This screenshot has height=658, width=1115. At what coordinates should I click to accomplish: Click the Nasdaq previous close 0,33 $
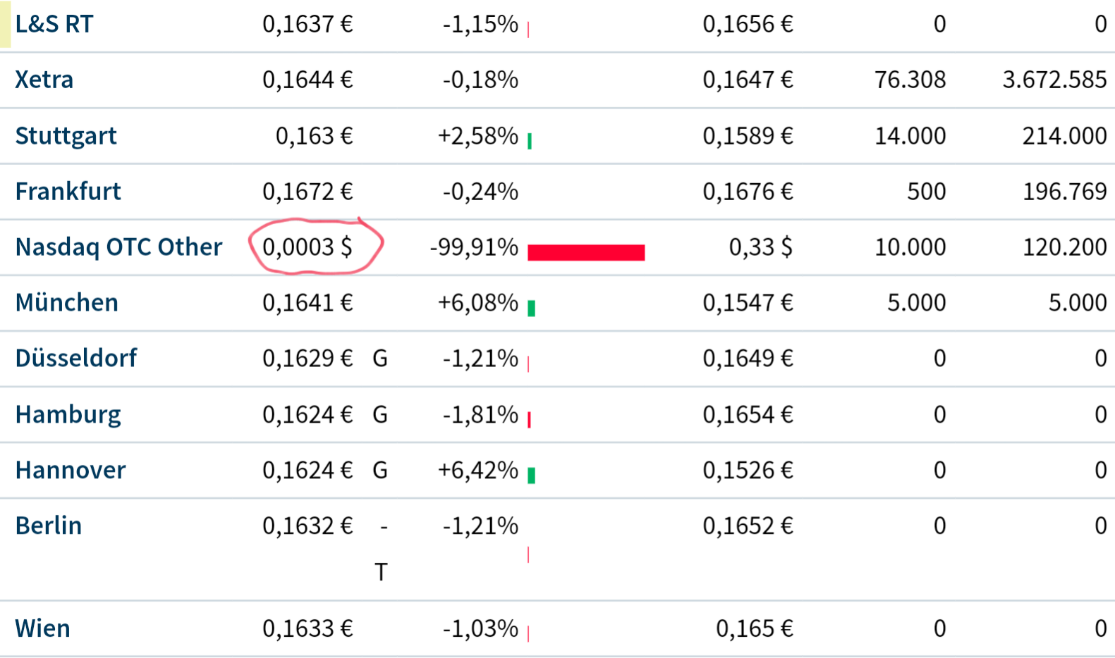(760, 247)
